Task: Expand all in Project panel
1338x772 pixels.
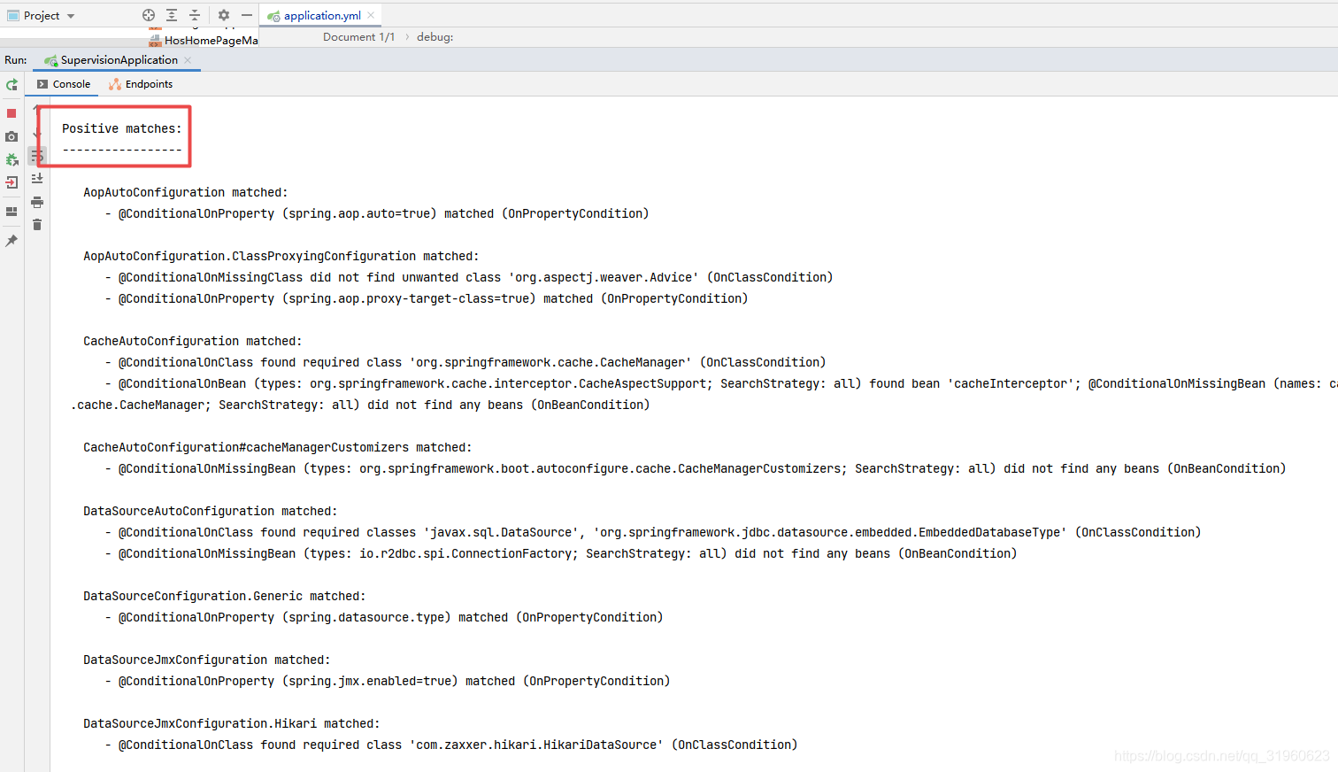Action: coord(172,15)
